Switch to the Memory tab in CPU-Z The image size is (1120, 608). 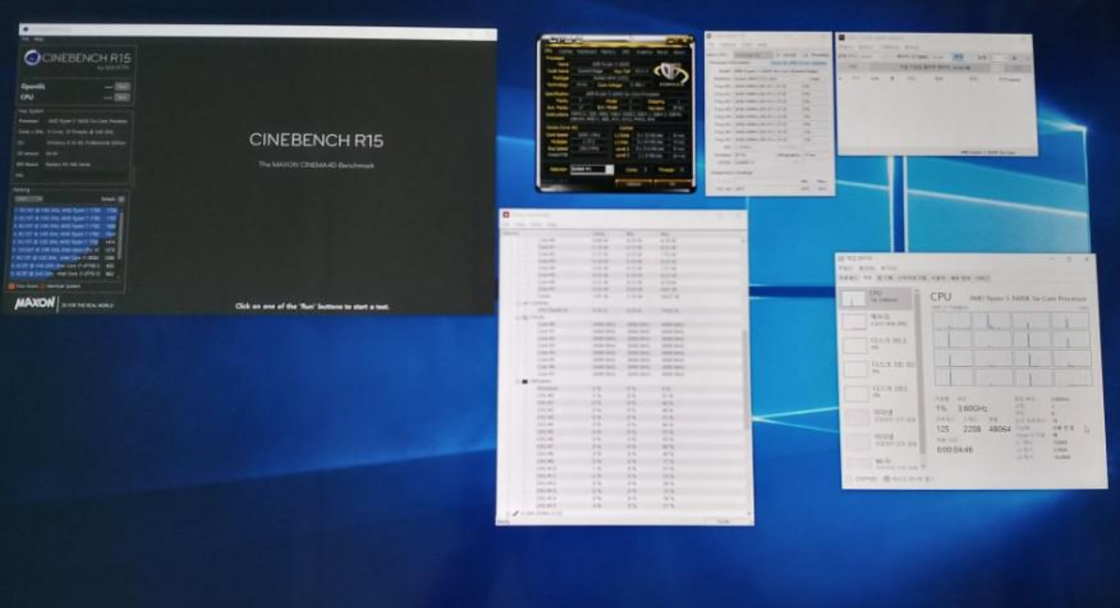tap(609, 52)
